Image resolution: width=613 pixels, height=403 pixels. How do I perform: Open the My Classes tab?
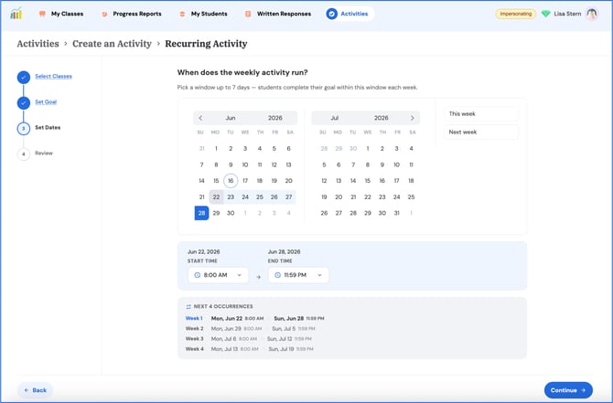(x=61, y=14)
